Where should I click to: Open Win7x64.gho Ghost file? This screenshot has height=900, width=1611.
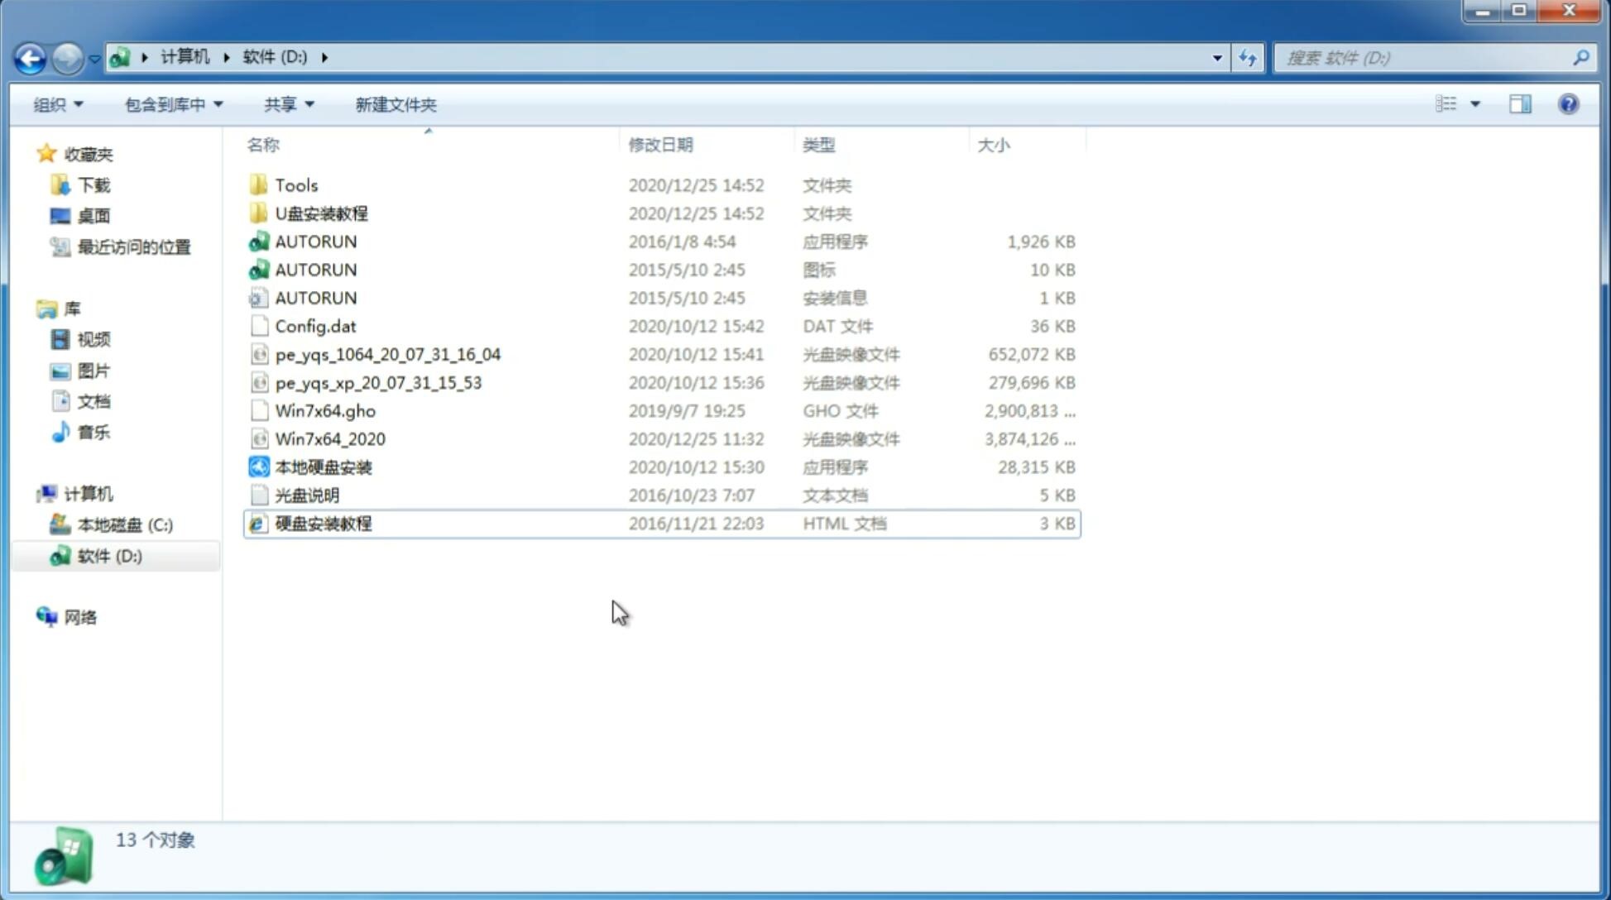coord(325,410)
